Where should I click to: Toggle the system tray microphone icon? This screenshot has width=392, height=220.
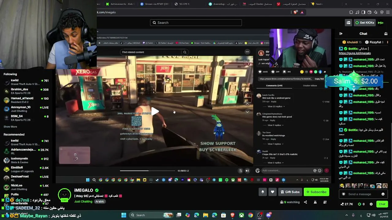click(353, 215)
